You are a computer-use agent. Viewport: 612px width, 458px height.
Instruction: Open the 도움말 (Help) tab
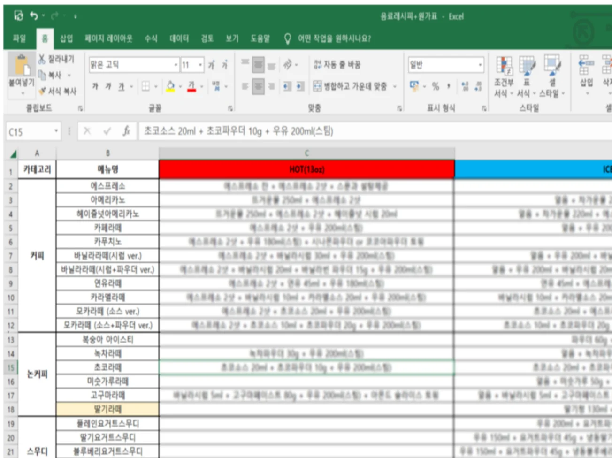260,38
